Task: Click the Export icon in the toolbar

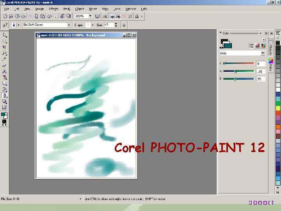Action: (69, 16)
